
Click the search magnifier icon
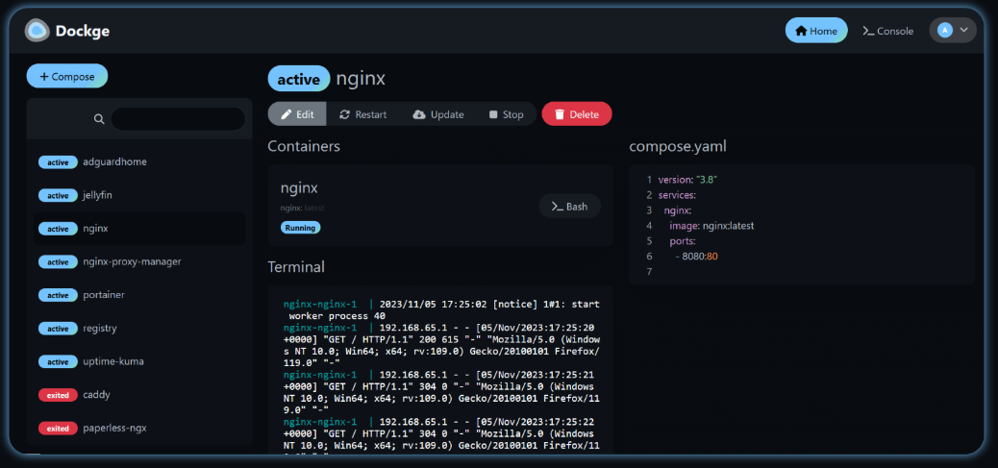tap(99, 119)
